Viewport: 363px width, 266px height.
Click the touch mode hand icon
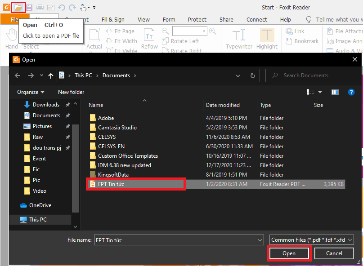[x=83, y=8]
